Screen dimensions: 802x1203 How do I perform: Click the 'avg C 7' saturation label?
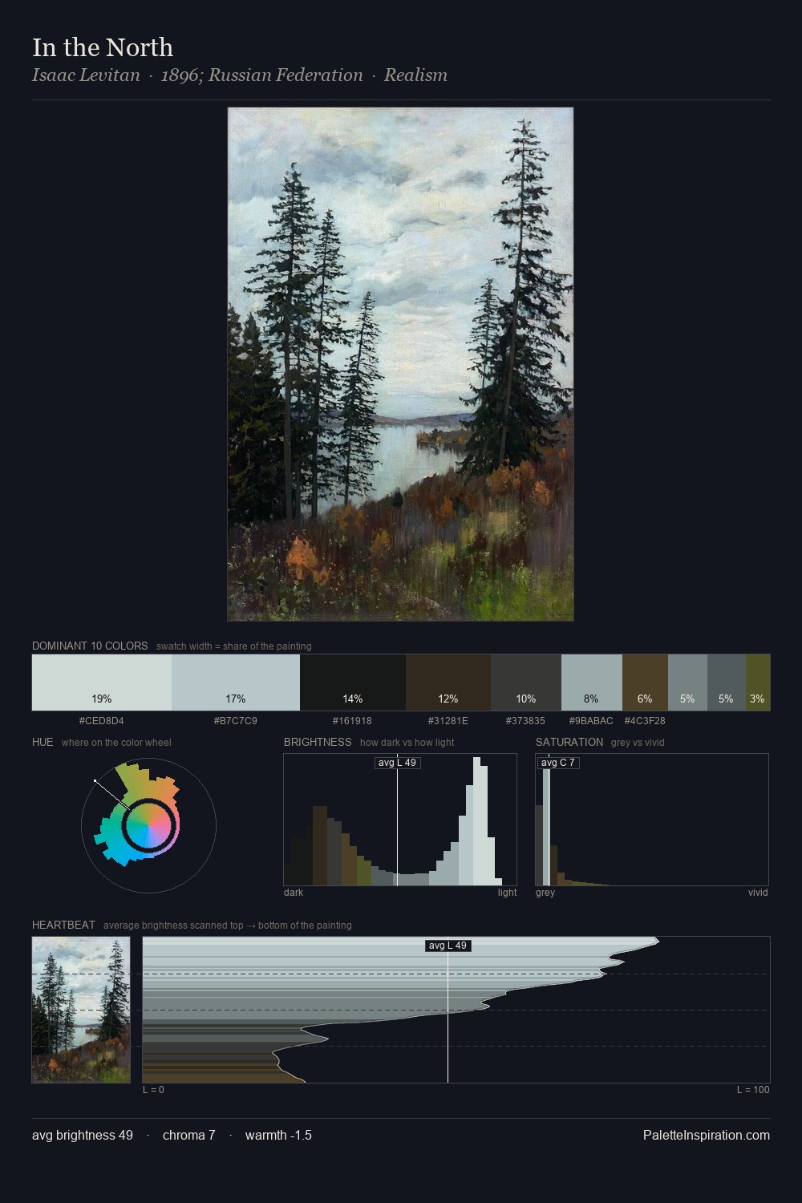558,763
